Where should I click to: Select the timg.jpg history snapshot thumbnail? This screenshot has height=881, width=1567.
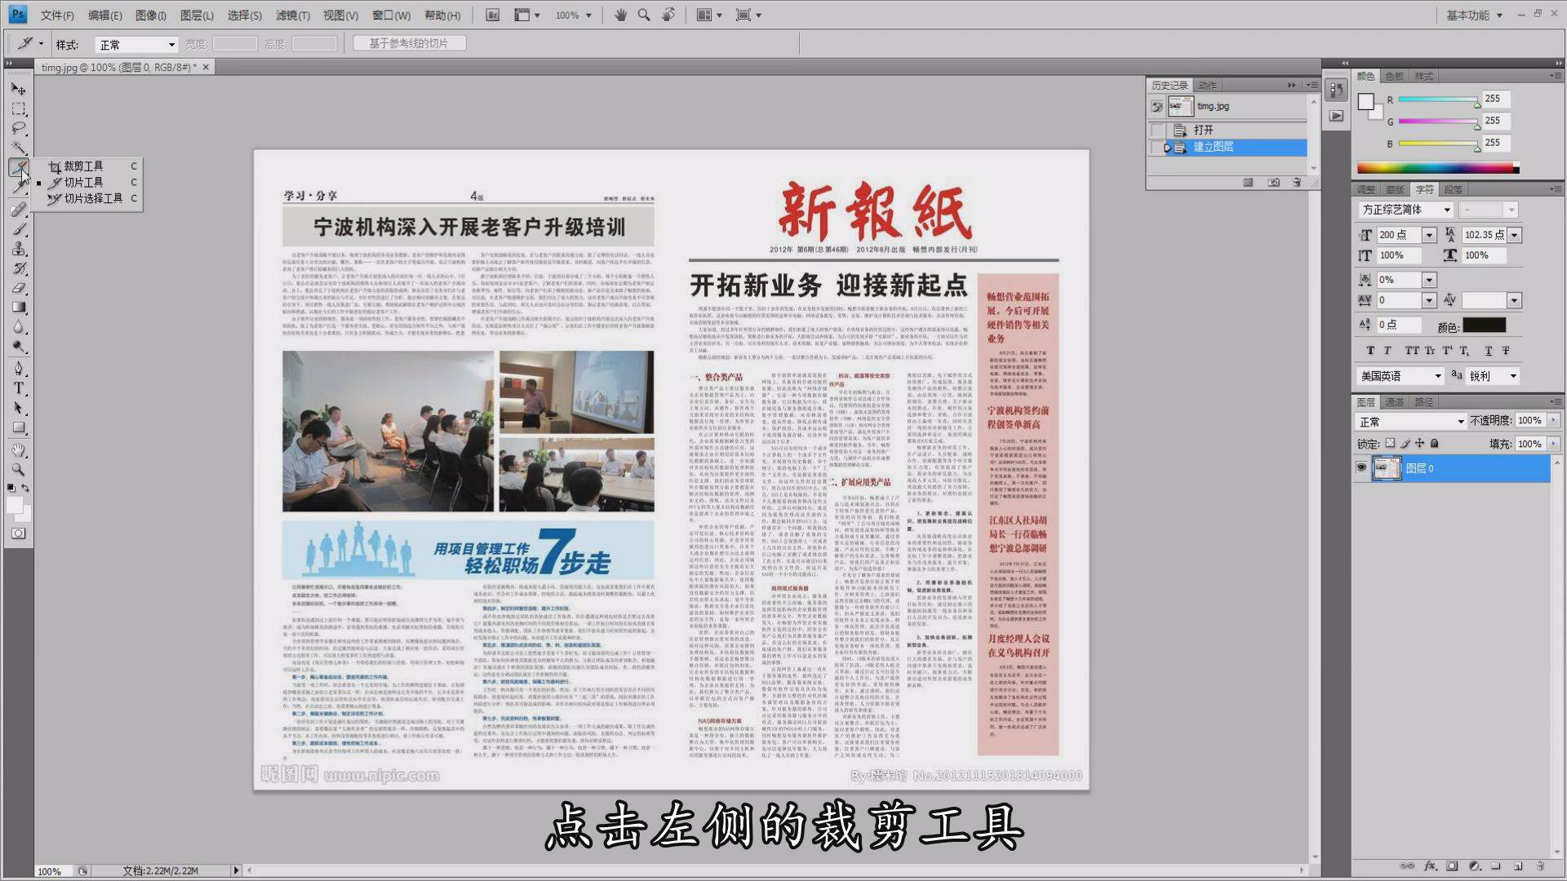1180,106
